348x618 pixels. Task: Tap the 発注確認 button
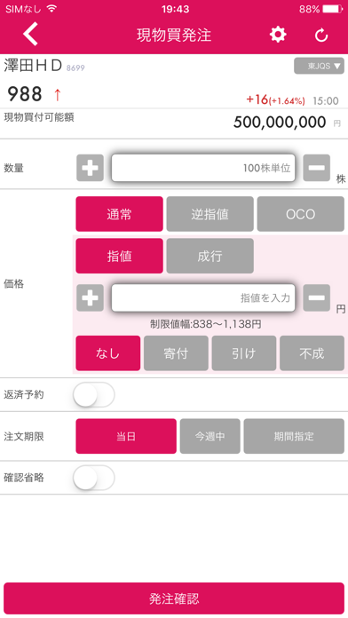(x=174, y=598)
